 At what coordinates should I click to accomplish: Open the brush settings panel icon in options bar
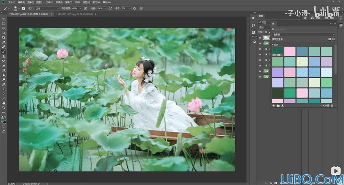coord(23,8)
